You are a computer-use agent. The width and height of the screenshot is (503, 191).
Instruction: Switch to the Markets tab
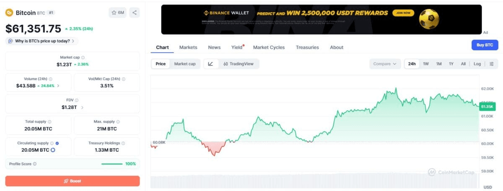[188, 47]
